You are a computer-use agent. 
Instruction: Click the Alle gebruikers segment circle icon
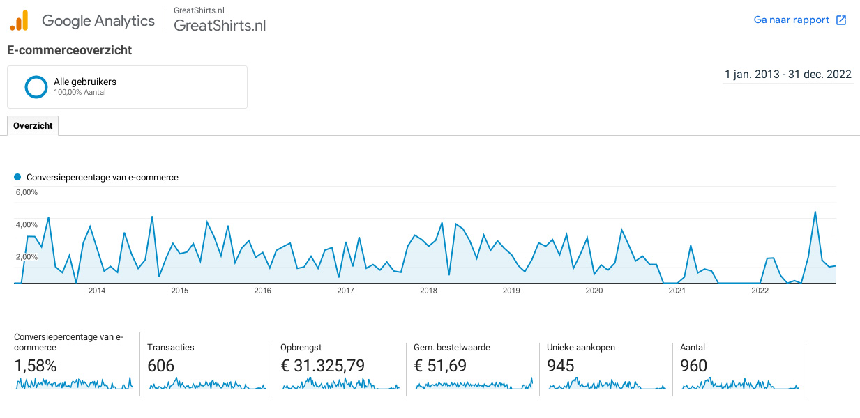(x=36, y=87)
